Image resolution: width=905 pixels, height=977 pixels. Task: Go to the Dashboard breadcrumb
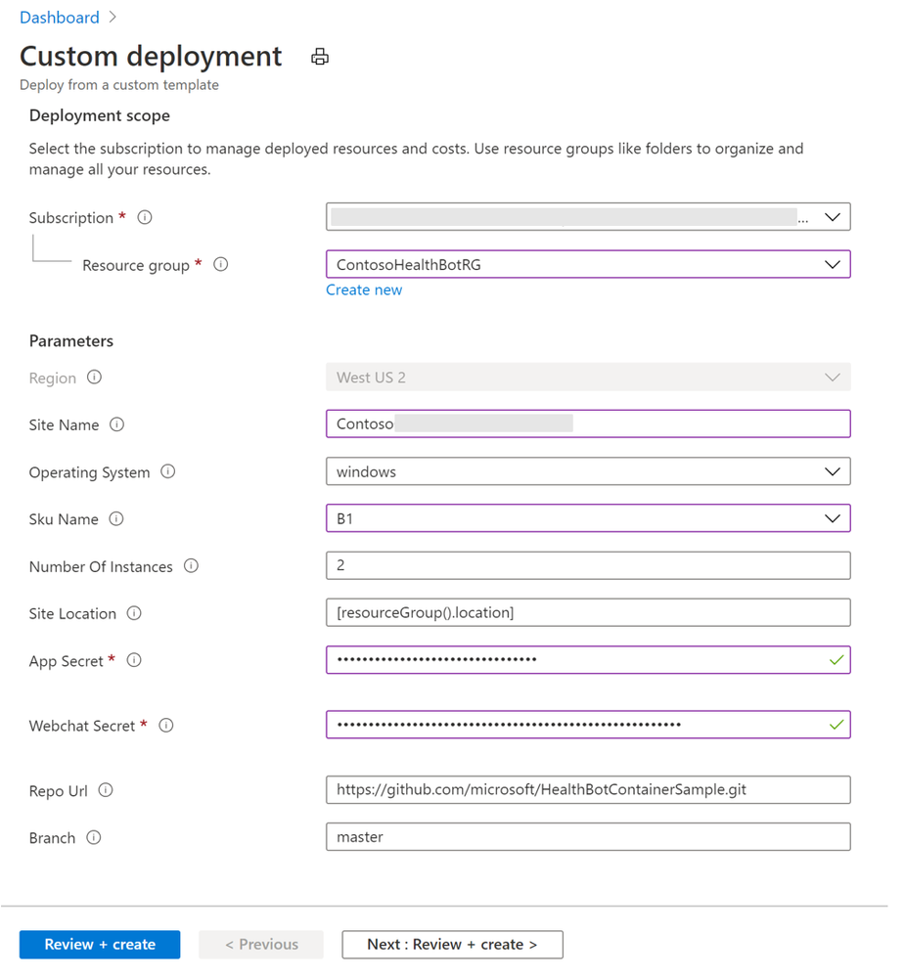click(59, 18)
